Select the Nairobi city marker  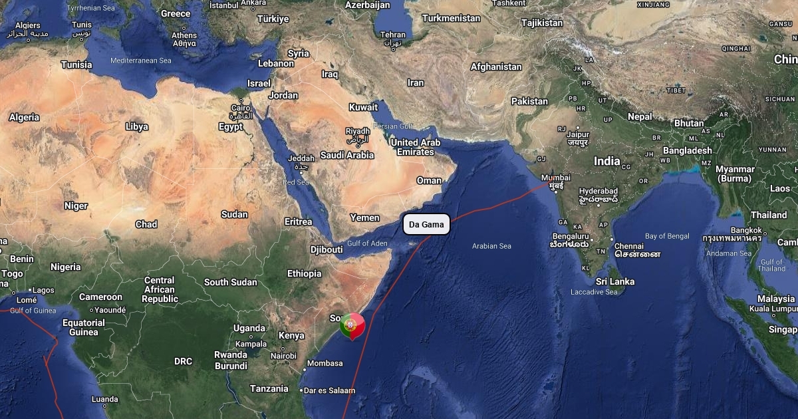[283, 348]
